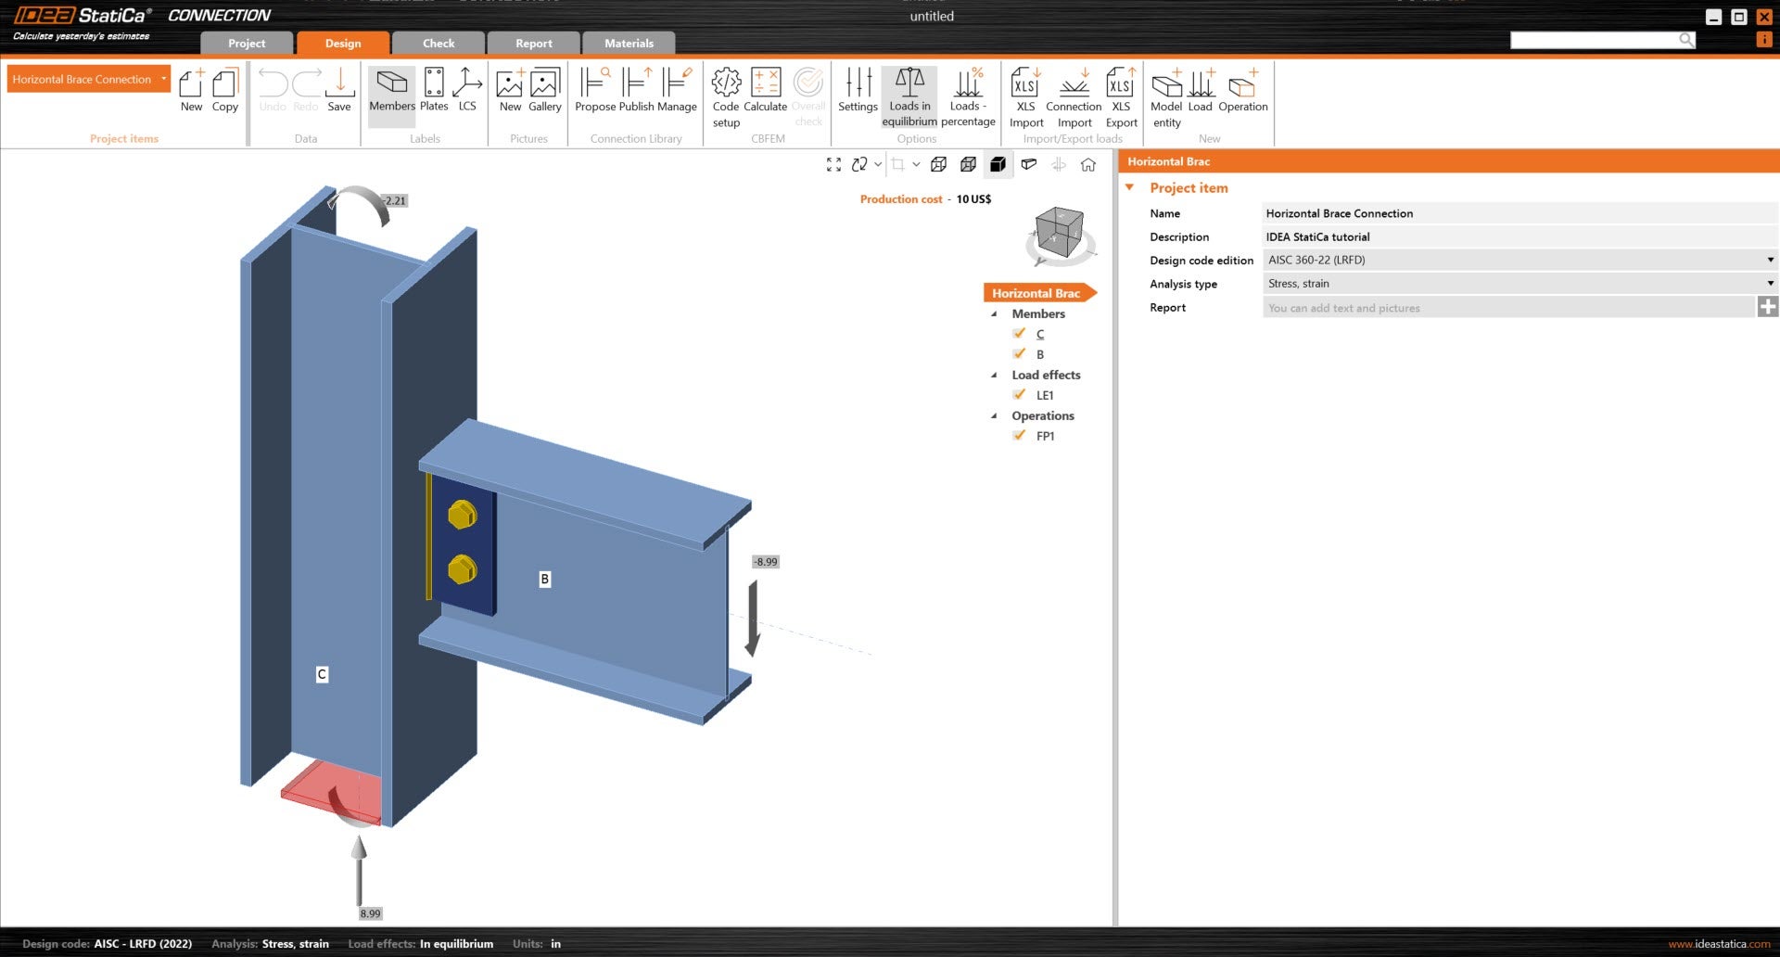Open the Analysis type dropdown
The image size is (1780, 957).
pos(1519,284)
